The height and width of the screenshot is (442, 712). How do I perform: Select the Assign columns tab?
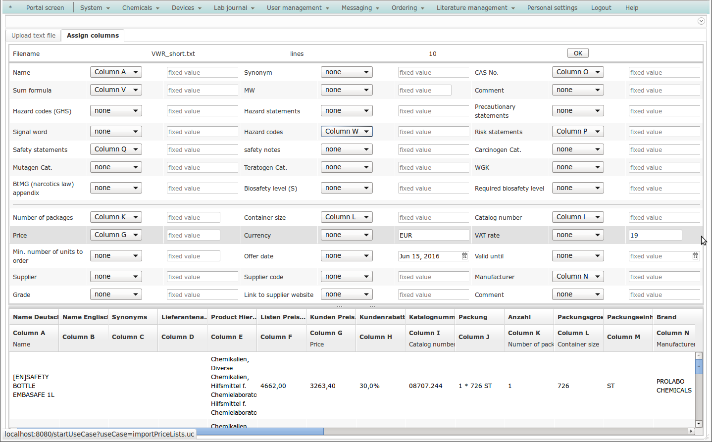point(93,35)
